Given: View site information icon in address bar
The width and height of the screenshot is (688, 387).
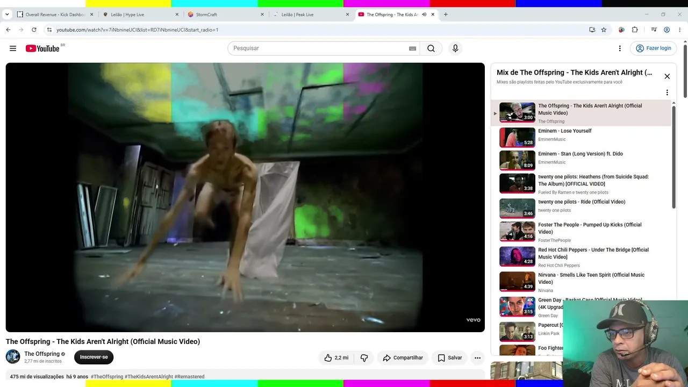Looking at the screenshot, I should (x=49, y=30).
